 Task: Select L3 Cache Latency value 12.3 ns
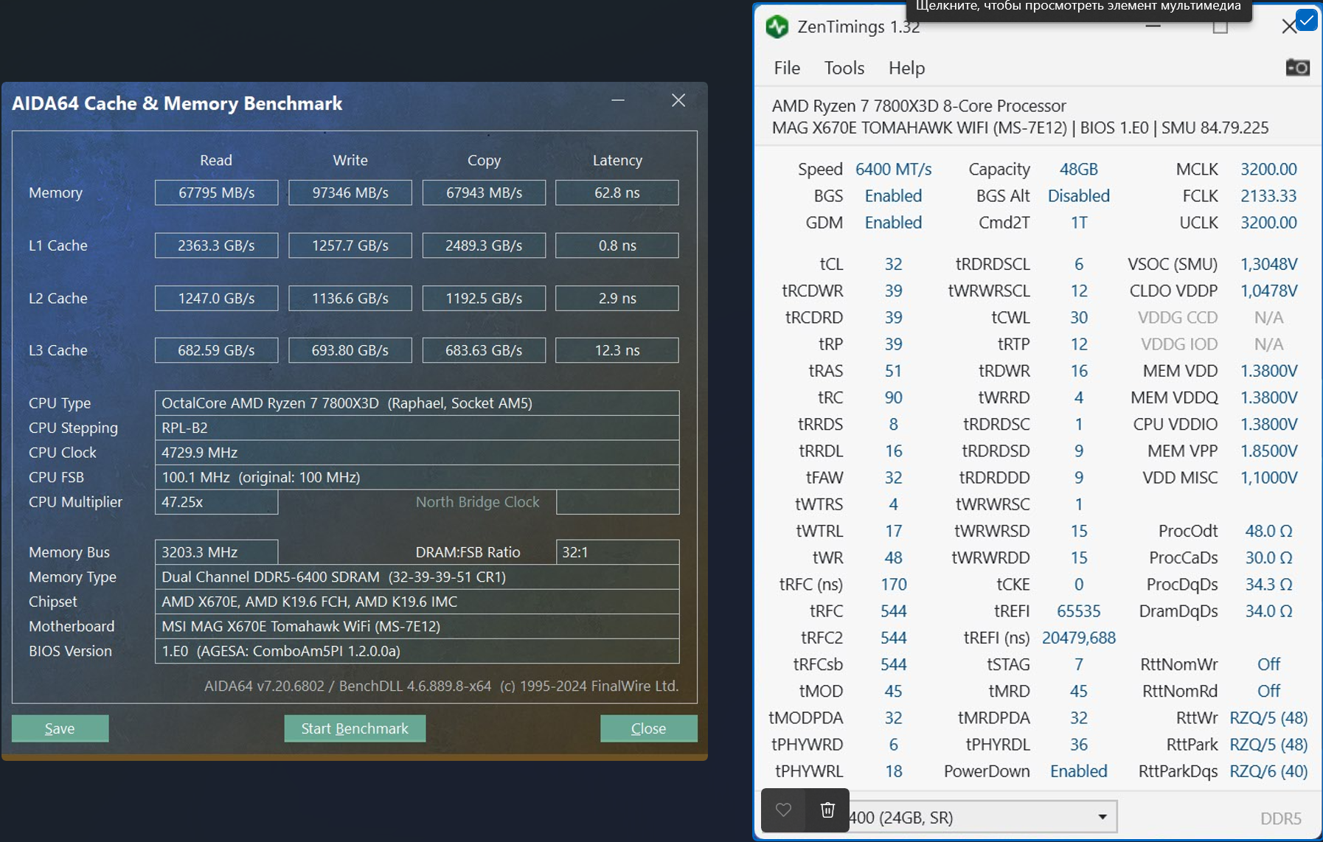tap(617, 350)
